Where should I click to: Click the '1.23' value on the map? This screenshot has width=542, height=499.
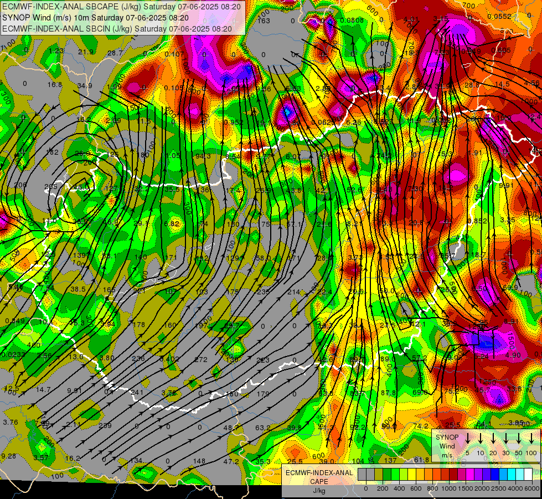point(56,51)
